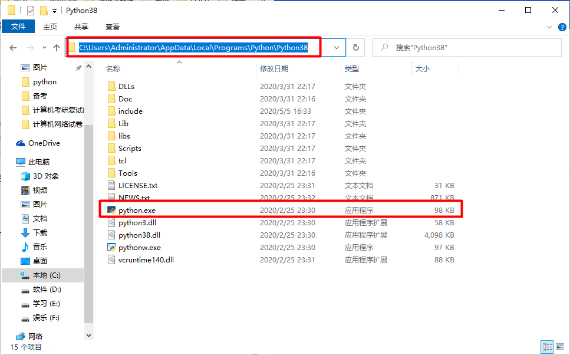Expand the address bar history dropdown
This screenshot has width=570, height=355.
337,48
